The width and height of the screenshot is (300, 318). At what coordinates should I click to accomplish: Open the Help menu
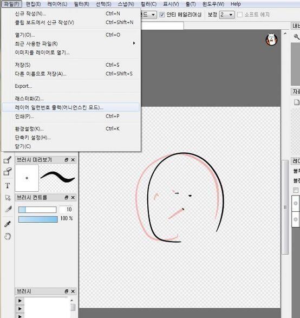click(236, 4)
